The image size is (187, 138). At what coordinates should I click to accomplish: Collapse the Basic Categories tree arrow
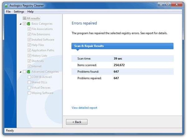[21, 24]
